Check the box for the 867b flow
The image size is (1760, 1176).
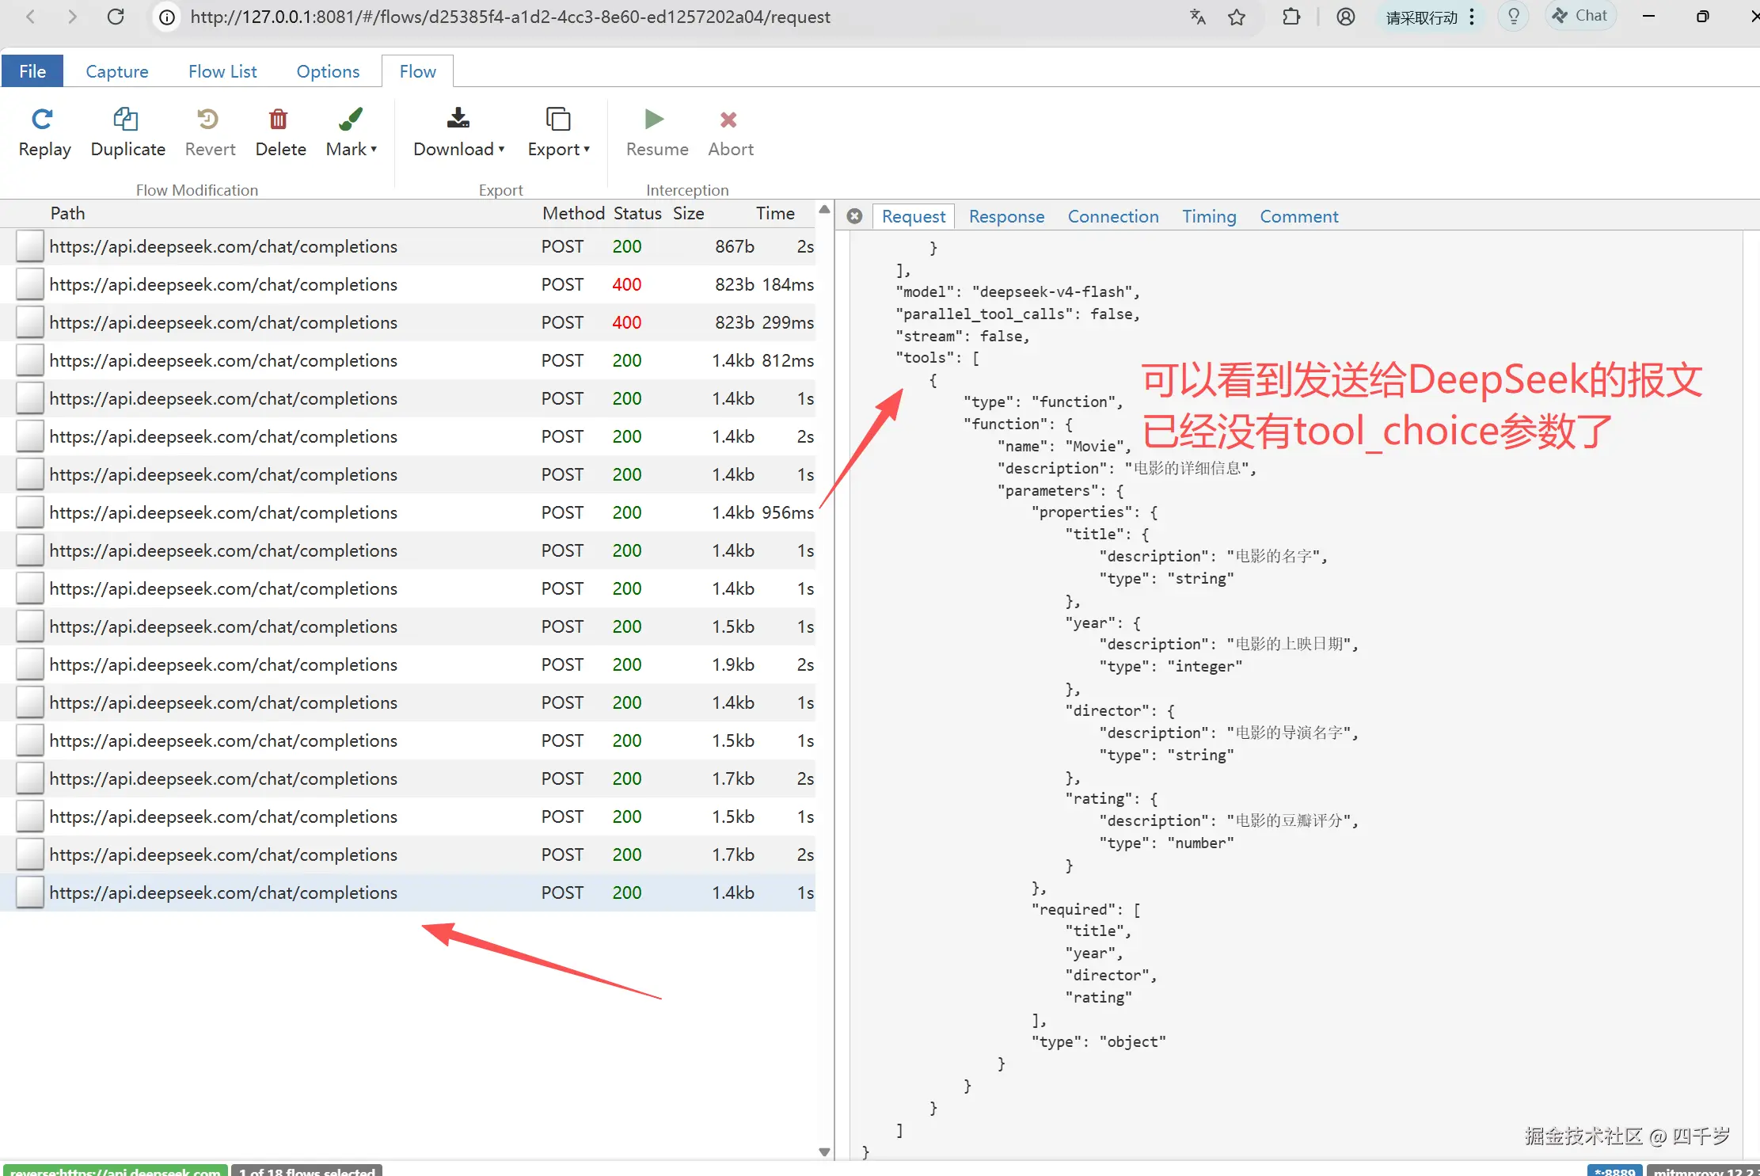tap(30, 246)
